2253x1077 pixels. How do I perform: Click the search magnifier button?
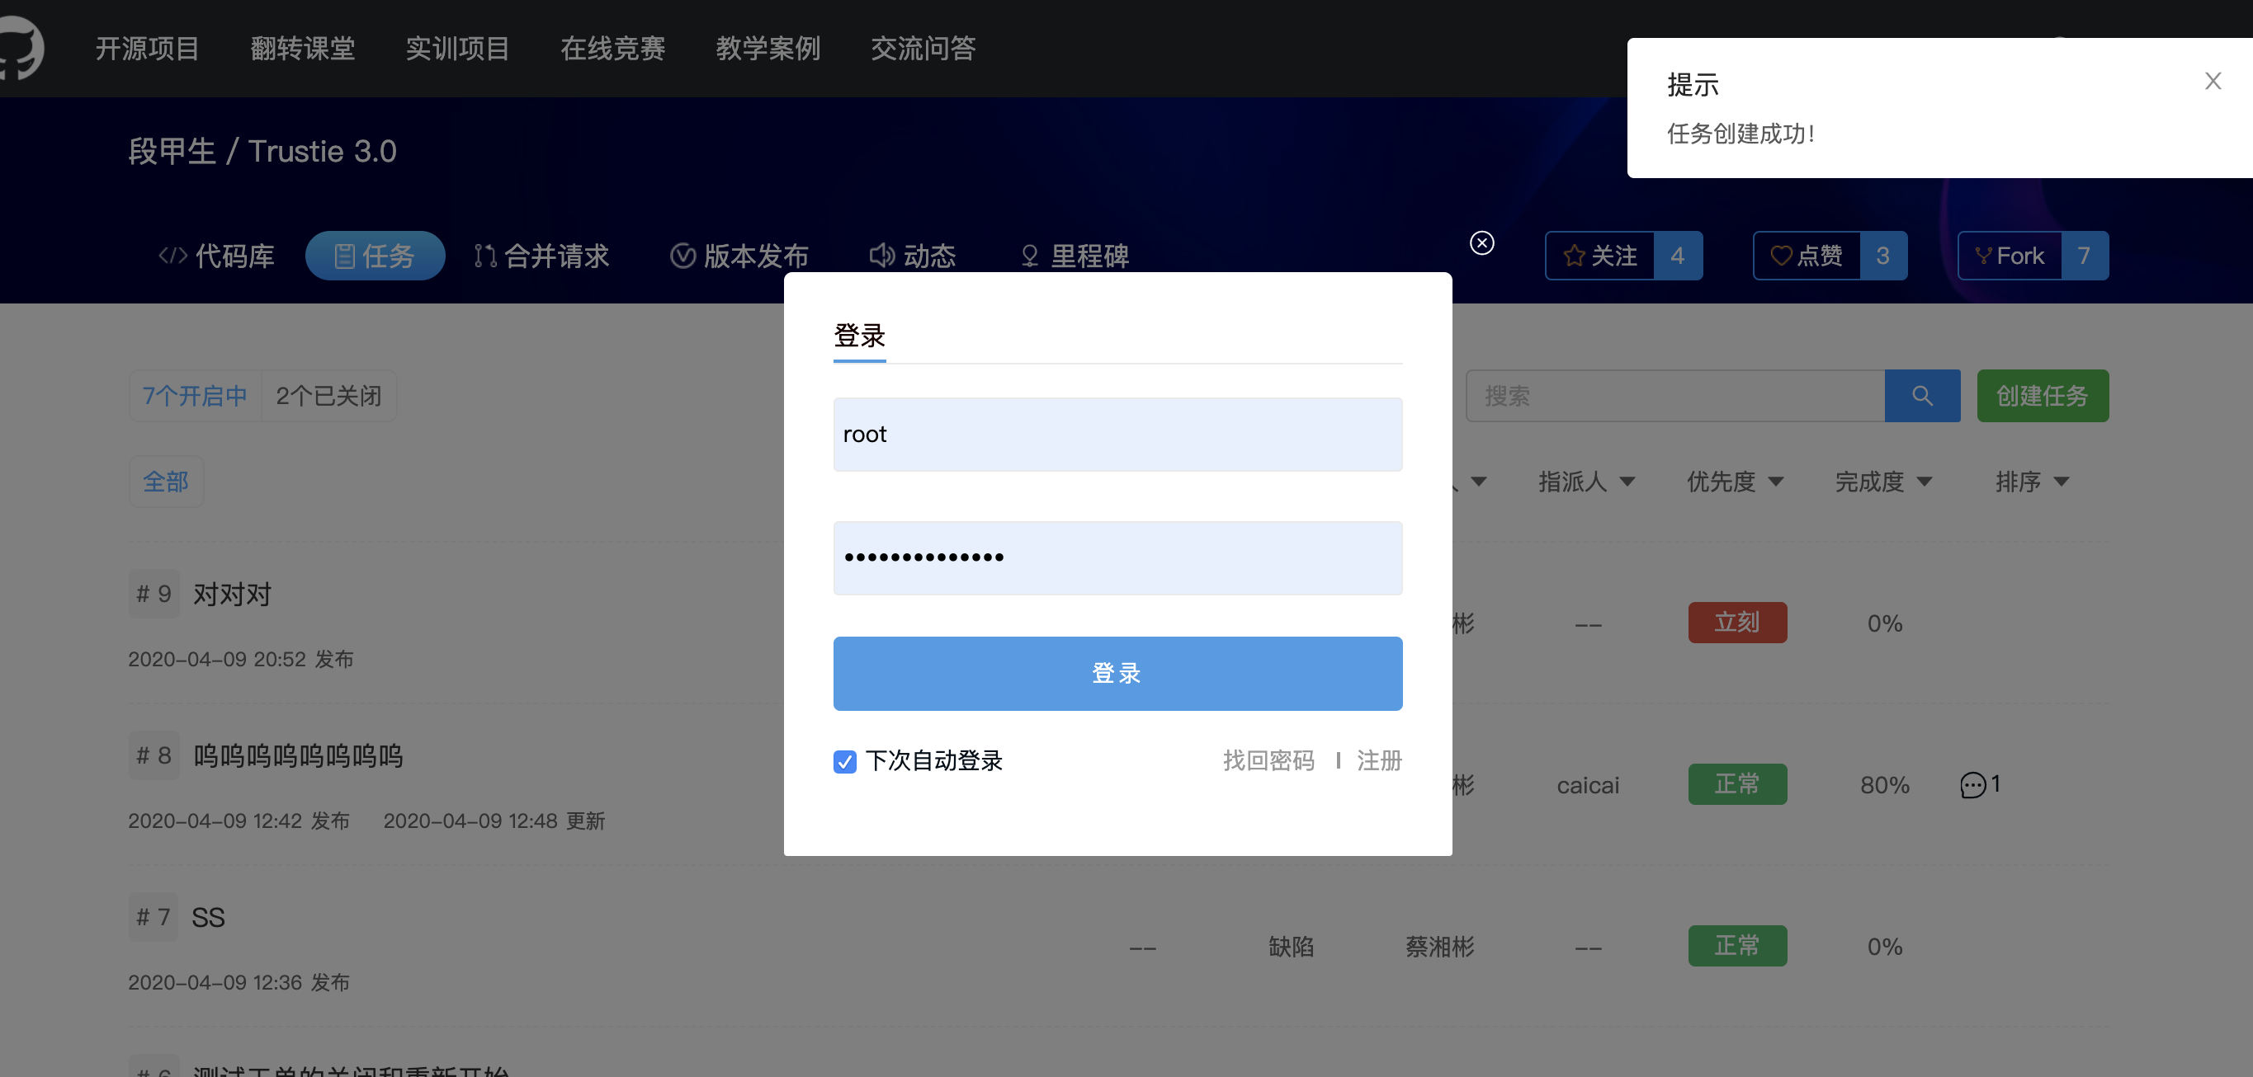pos(1921,396)
